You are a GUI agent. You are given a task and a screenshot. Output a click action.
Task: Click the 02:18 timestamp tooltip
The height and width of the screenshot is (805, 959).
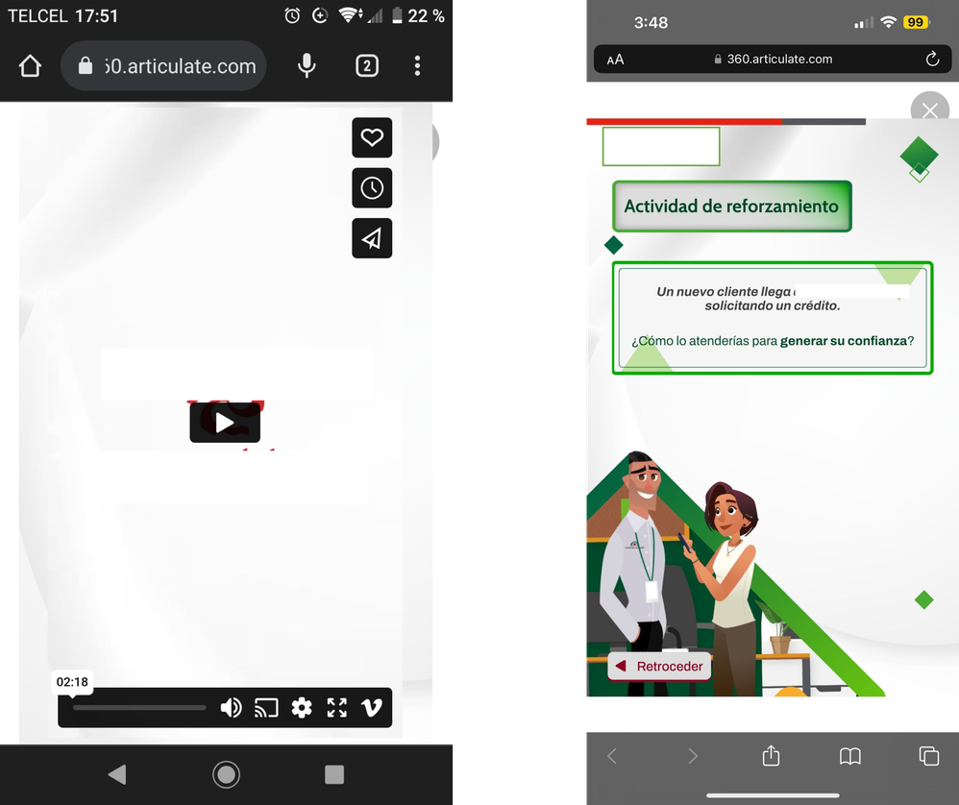(72, 682)
